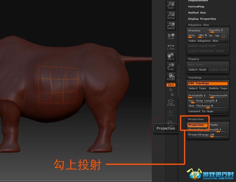Toggle the Transp transparency icon
This screenshot has height=182, width=236.
click(171, 113)
